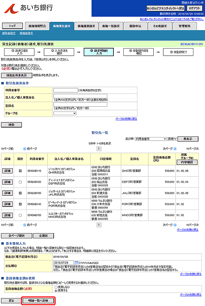This screenshot has width=205, height=306.
Task: Click the lower 次ページ arrow icon
Action: [175, 225]
